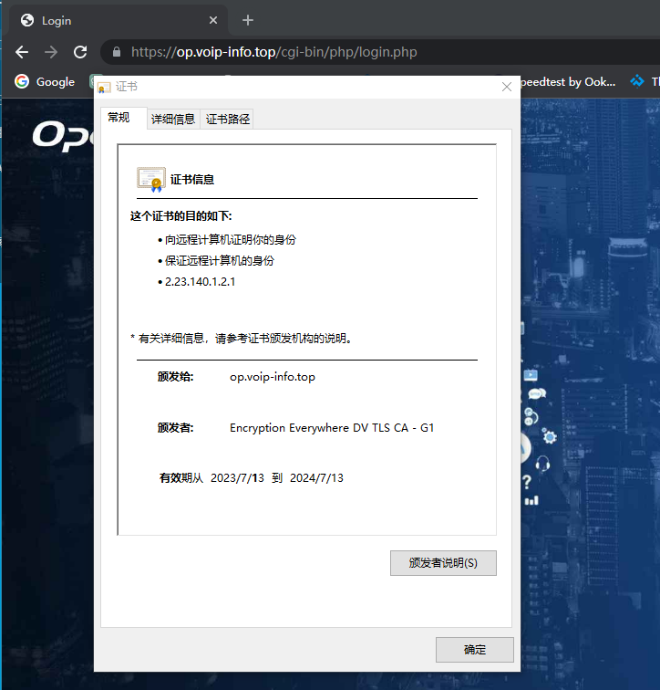Image resolution: width=660 pixels, height=690 pixels.
Task: Click the bar chart icon on page
Action: pos(531,500)
